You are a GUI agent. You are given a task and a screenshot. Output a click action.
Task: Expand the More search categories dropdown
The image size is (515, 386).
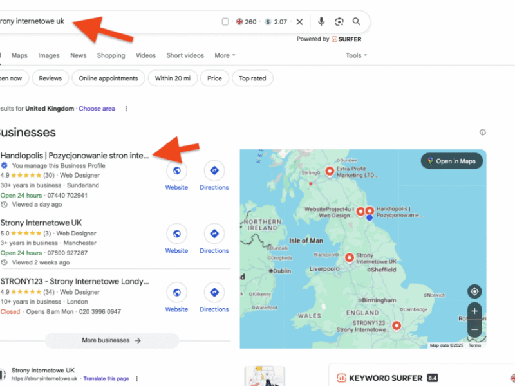click(225, 55)
